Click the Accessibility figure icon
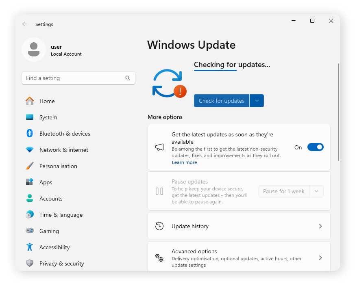This screenshot has width=355, height=285. 30,247
